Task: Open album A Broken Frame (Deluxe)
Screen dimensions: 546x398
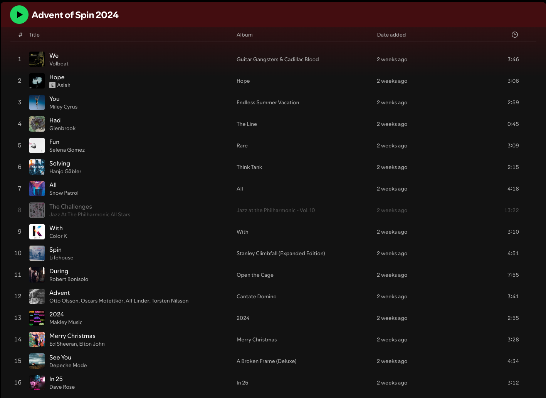Action: point(267,361)
